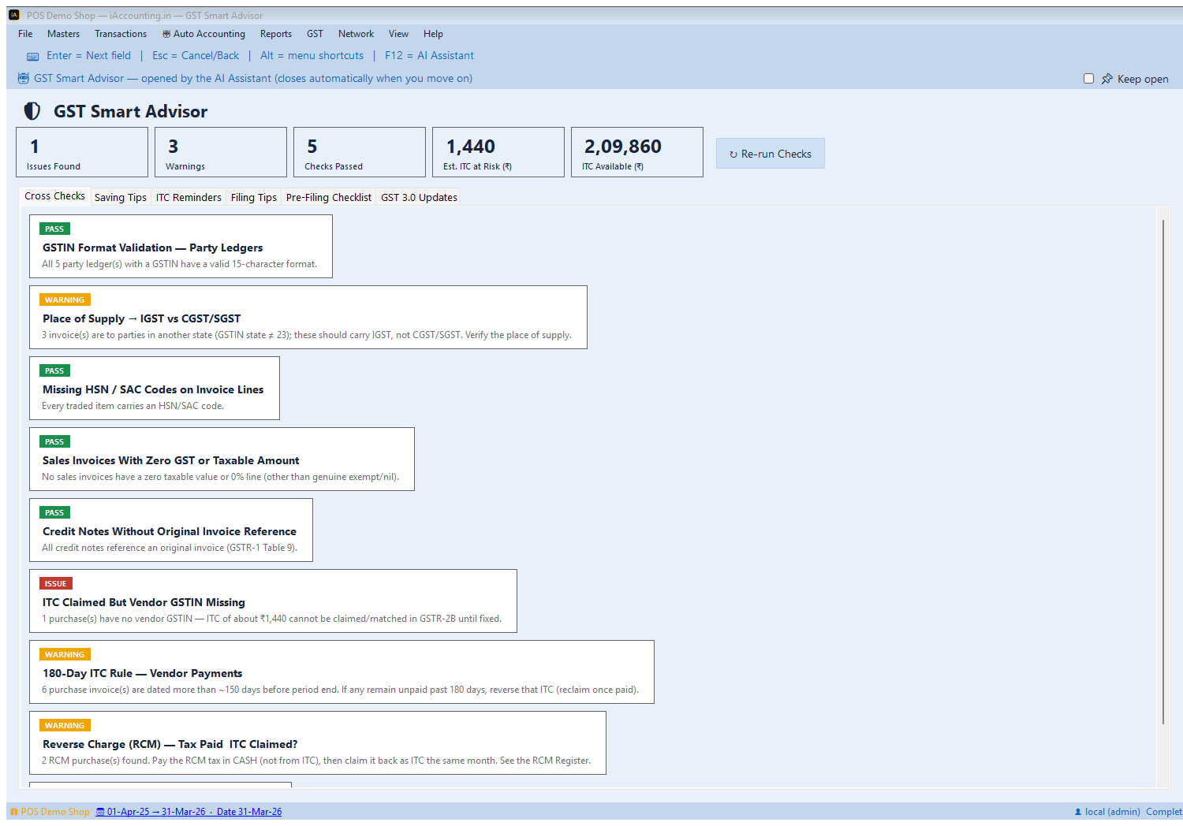Click the Checks Passed summary tile
Image resolution: width=1183 pixels, height=826 pixels.
point(360,152)
